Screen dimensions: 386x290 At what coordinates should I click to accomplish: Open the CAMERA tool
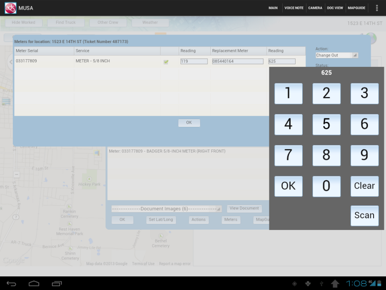pos(315,8)
